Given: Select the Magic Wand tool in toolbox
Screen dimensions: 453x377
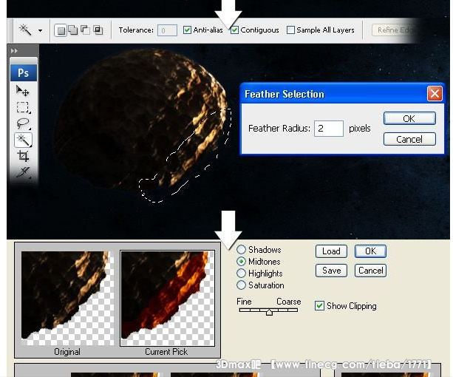Looking at the screenshot, I should pyautogui.click(x=23, y=140).
